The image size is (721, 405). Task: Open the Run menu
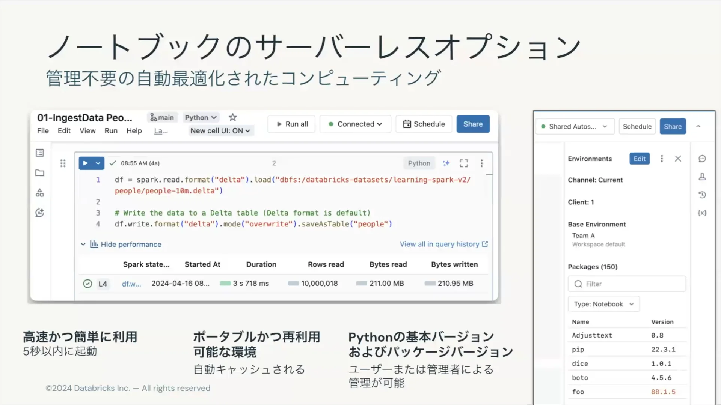(111, 130)
